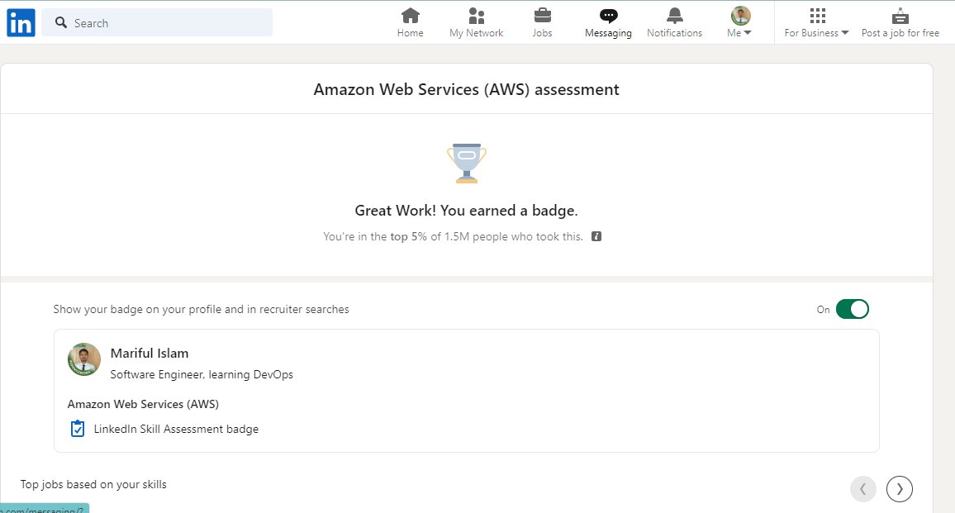The height and width of the screenshot is (513, 955).
Task: Expand the For Business menu
Action: point(816,22)
